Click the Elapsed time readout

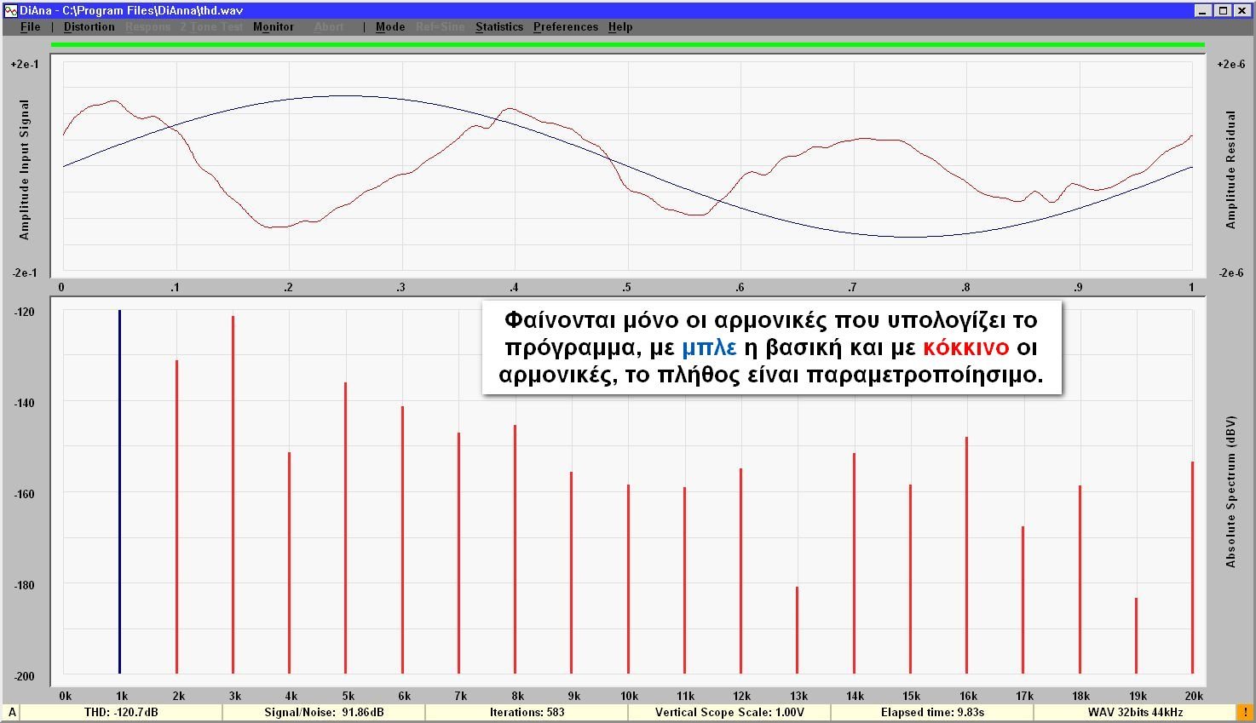[x=932, y=712]
